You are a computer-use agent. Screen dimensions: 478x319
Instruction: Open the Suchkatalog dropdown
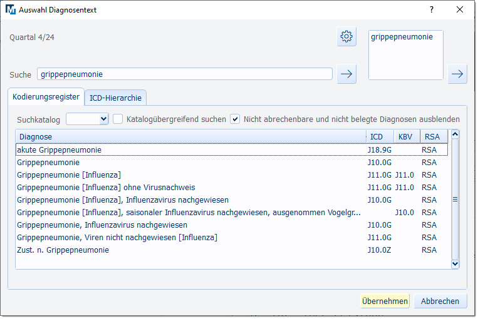click(87, 119)
